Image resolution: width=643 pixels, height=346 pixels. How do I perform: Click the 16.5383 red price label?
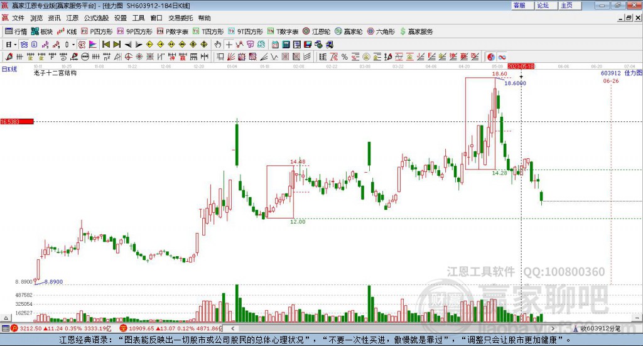click(x=17, y=121)
